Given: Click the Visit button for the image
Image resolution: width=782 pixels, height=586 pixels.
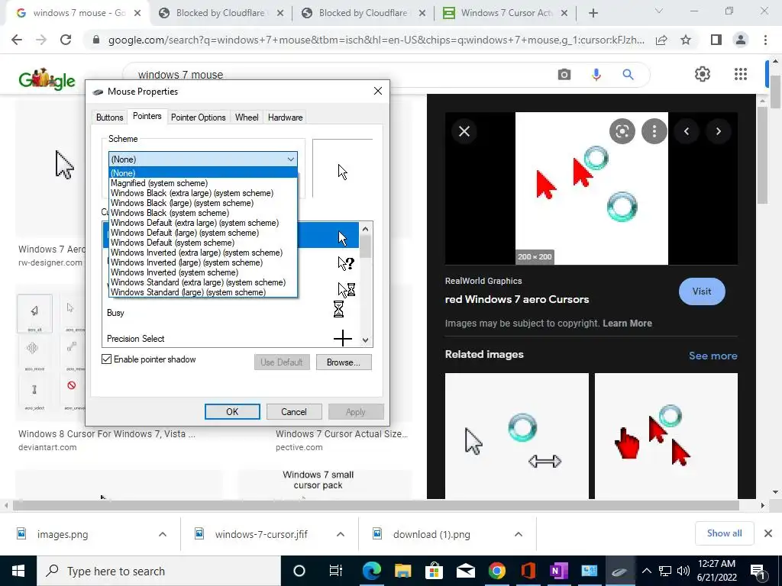Looking at the screenshot, I should pos(702,291).
